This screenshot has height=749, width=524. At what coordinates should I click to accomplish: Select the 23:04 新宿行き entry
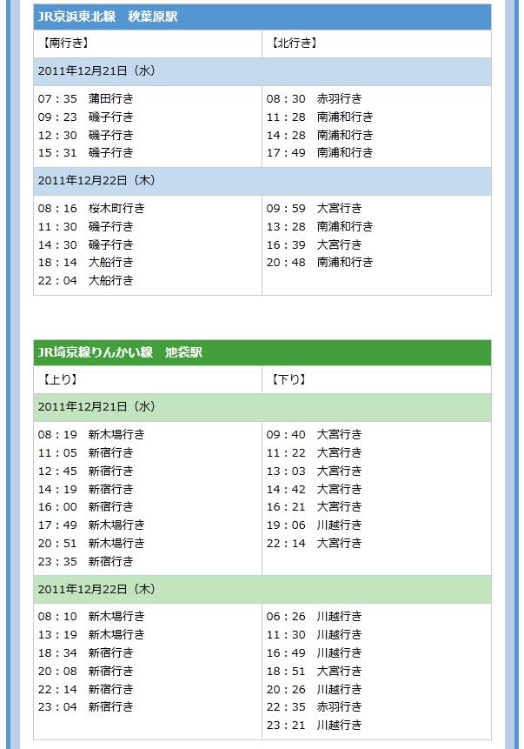(86, 707)
